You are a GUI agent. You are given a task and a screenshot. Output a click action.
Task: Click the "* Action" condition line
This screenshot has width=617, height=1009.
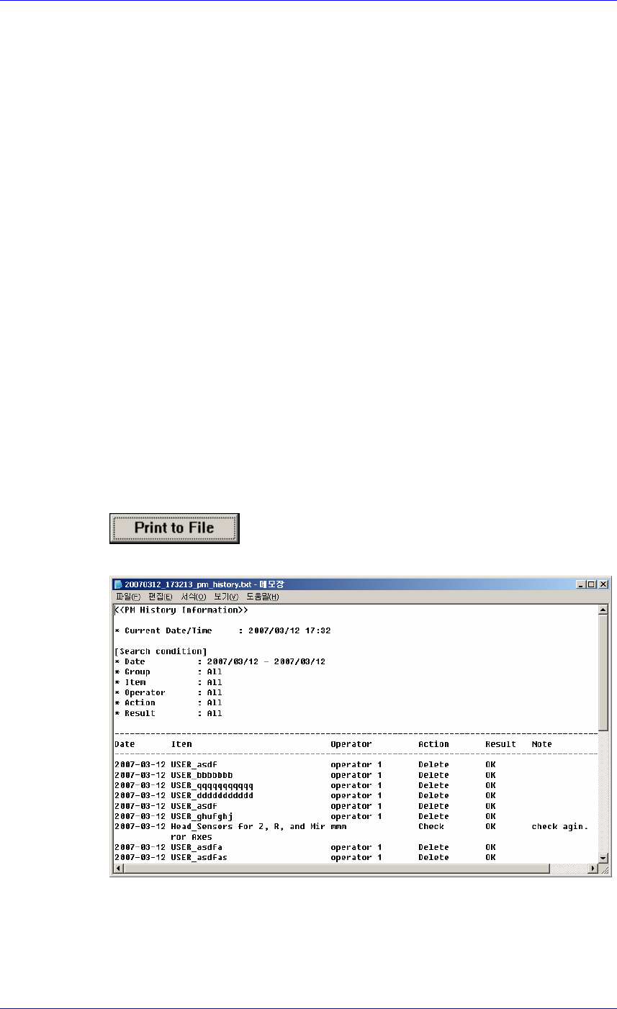168,702
